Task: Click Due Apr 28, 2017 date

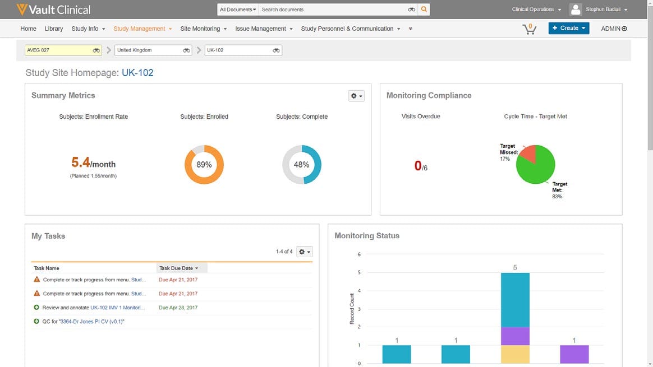Action: click(178, 308)
